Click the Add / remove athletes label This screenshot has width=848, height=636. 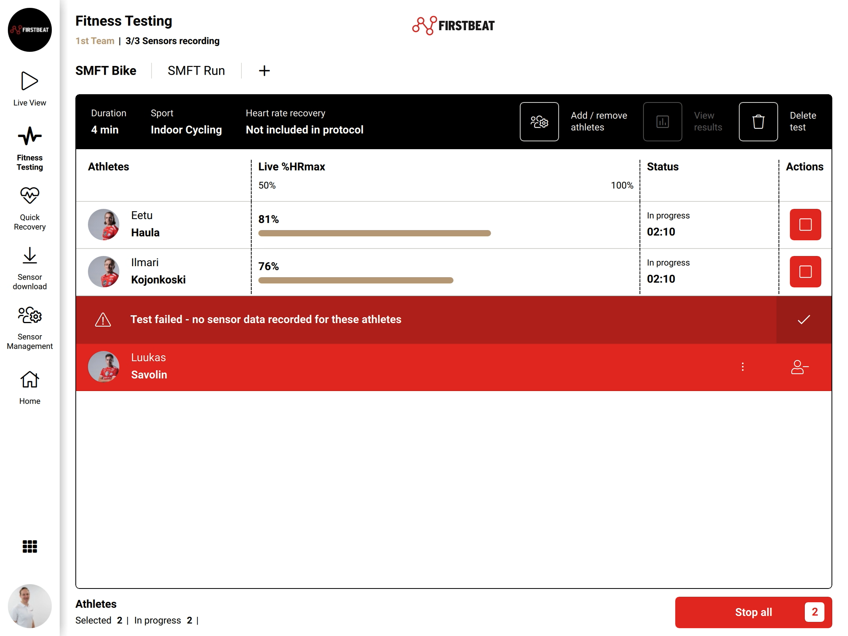tap(599, 121)
